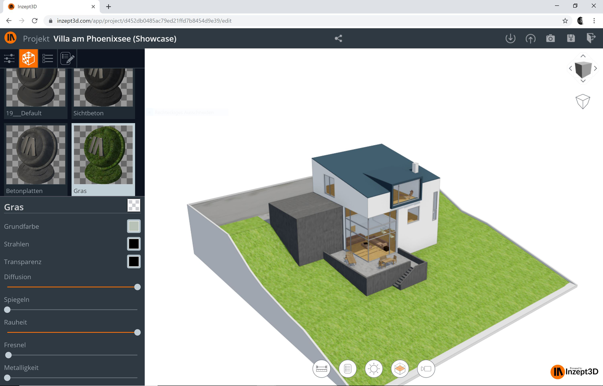Save project with floppy disk icon
Image resolution: width=603 pixels, height=386 pixels.
pyautogui.click(x=571, y=38)
